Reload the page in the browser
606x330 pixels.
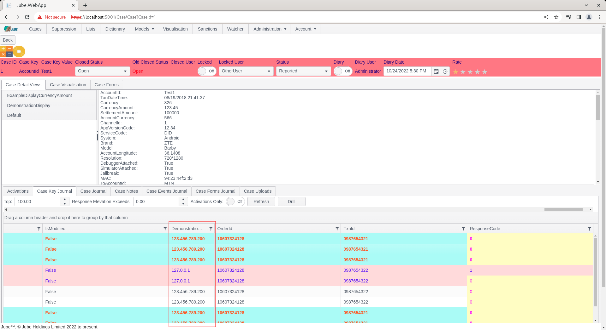[x=27, y=17]
